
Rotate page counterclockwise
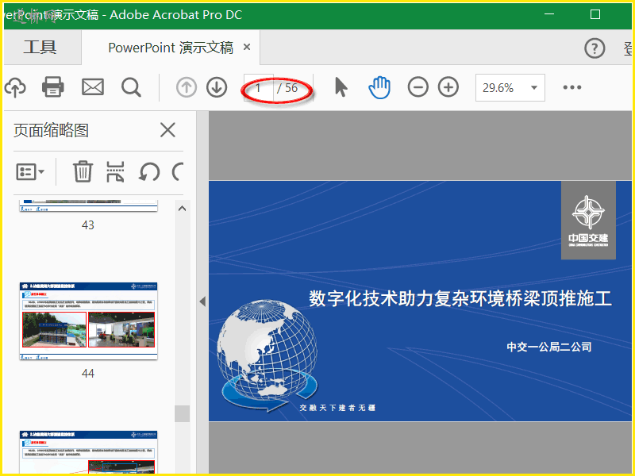click(149, 172)
